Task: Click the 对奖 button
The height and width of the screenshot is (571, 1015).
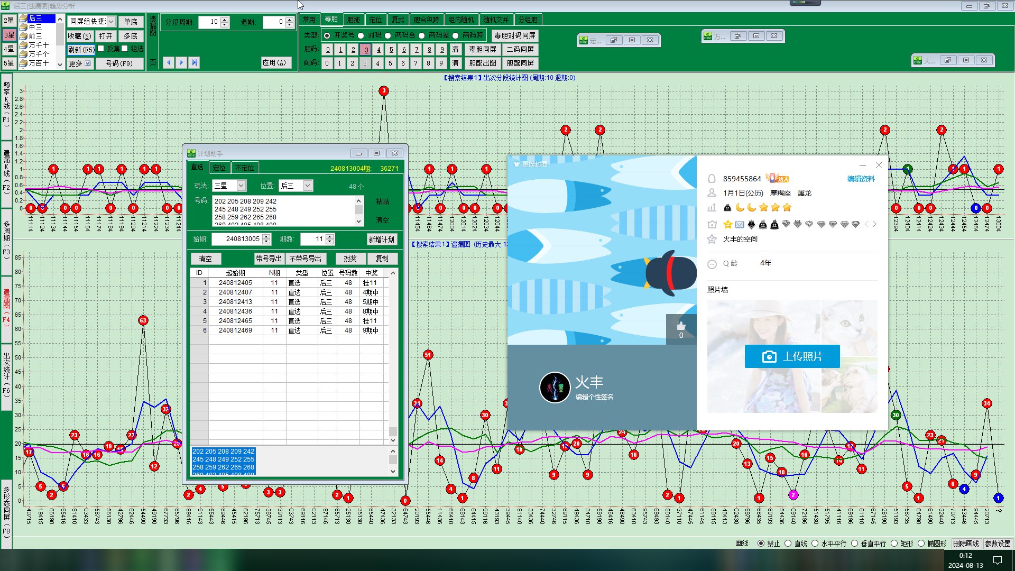Action: pos(350,259)
